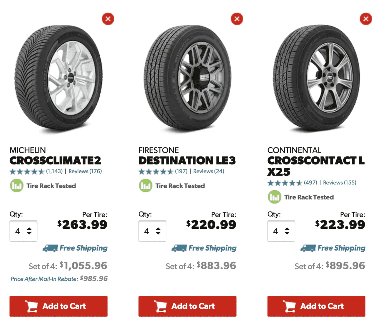Add Firestone Destination LE3 to cart

(x=187, y=306)
